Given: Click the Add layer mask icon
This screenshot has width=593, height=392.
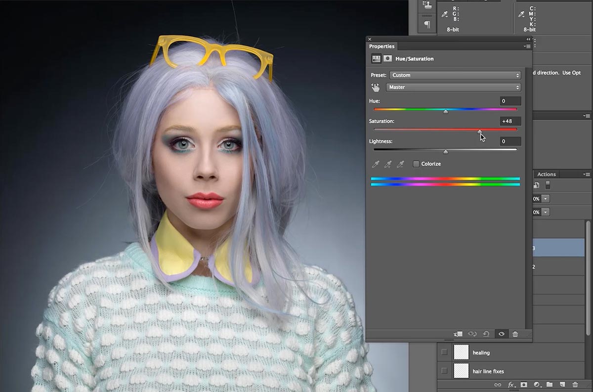Looking at the screenshot, I should (x=524, y=385).
